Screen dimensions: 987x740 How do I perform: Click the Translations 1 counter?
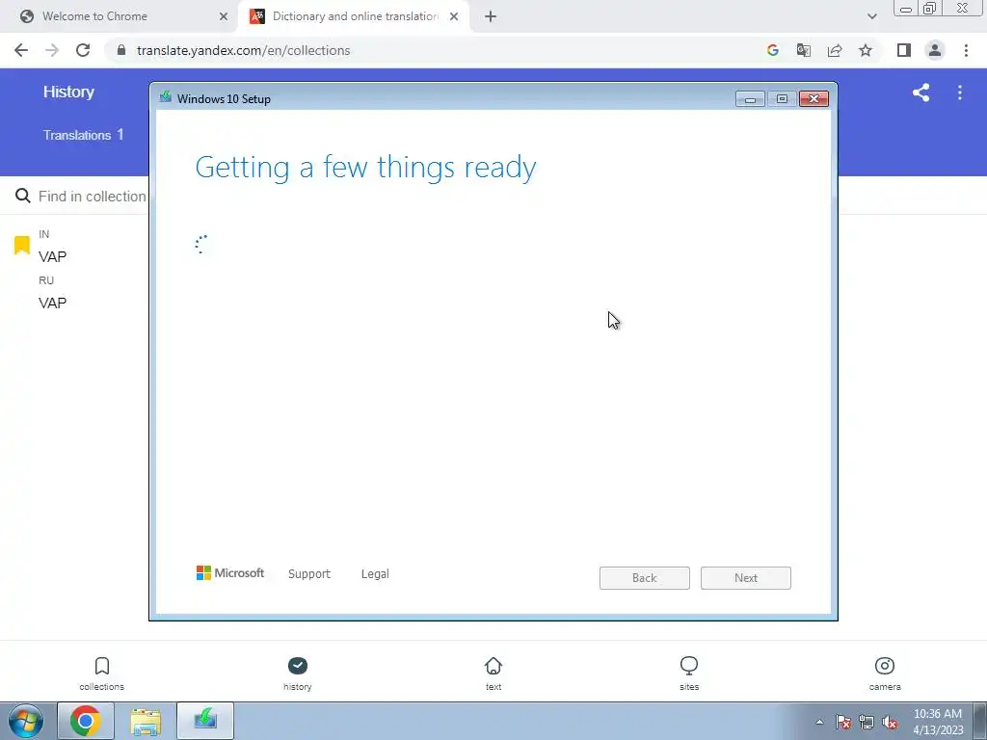[83, 135]
